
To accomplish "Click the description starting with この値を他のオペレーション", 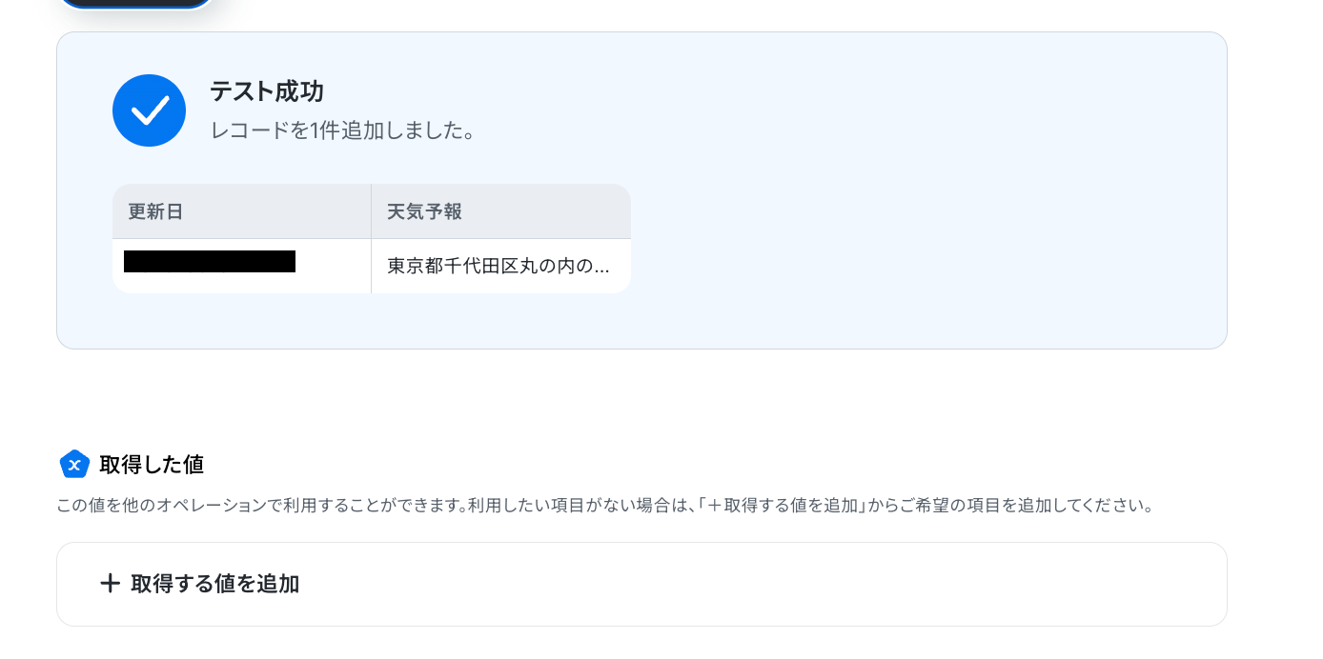I will (x=605, y=506).
